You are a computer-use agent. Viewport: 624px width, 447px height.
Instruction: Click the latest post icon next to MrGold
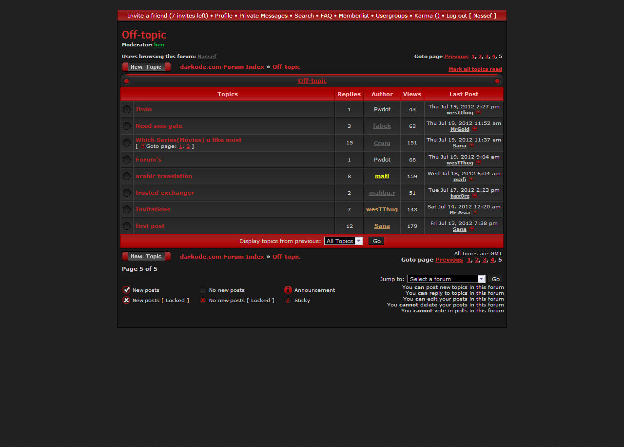pos(474,129)
